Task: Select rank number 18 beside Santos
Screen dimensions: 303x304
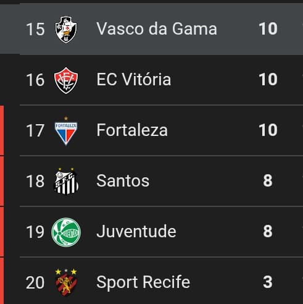Action: pyautogui.click(x=35, y=181)
